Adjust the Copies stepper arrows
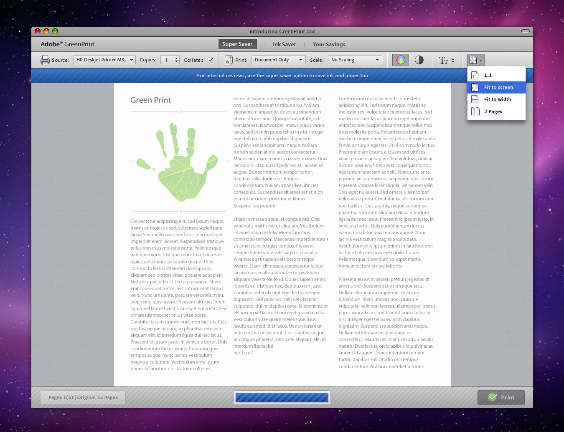 click(x=176, y=60)
